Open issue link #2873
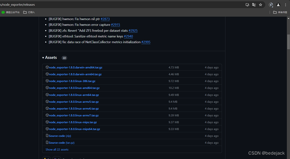290x159 pixels. [105, 19]
